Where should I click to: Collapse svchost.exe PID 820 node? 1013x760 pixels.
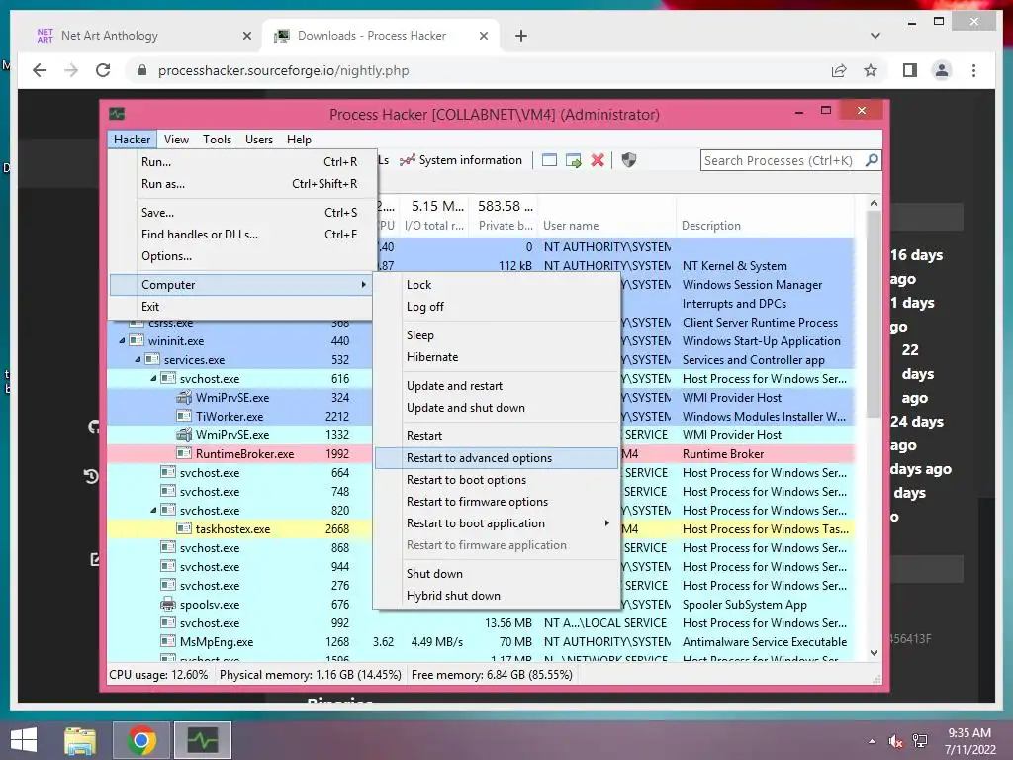point(153,511)
